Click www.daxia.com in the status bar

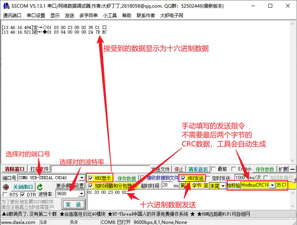click(x=18, y=222)
